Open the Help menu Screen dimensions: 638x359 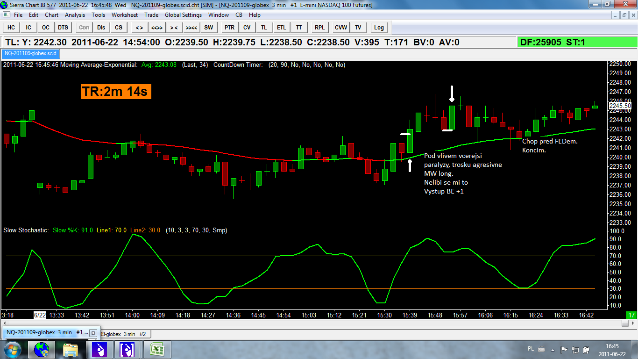pyautogui.click(x=255, y=15)
